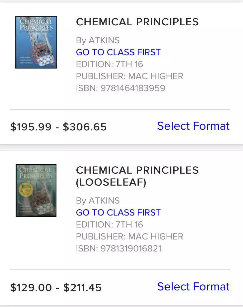Click By ATKINS on the first book
The width and height of the screenshot is (243, 307).
click(x=98, y=40)
